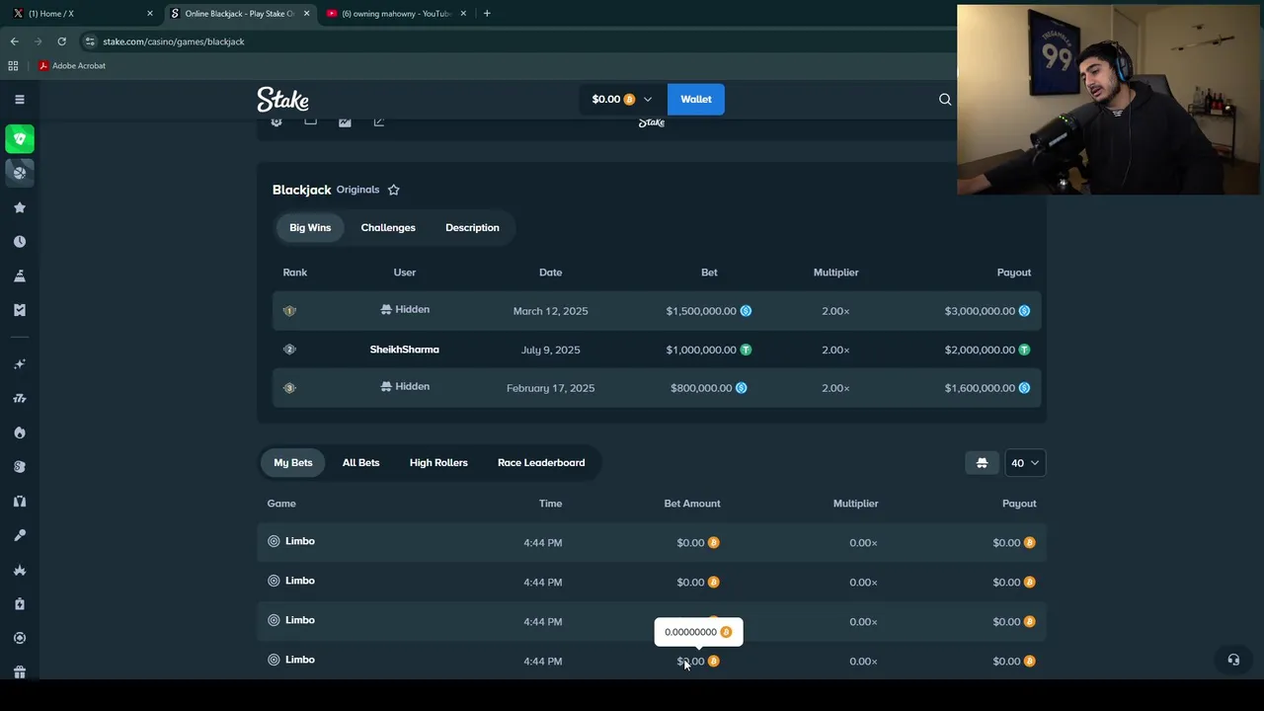Screen dimensions: 1264x711
Task: Click the $3,000,000.00 payout cell
Action: coord(987,311)
